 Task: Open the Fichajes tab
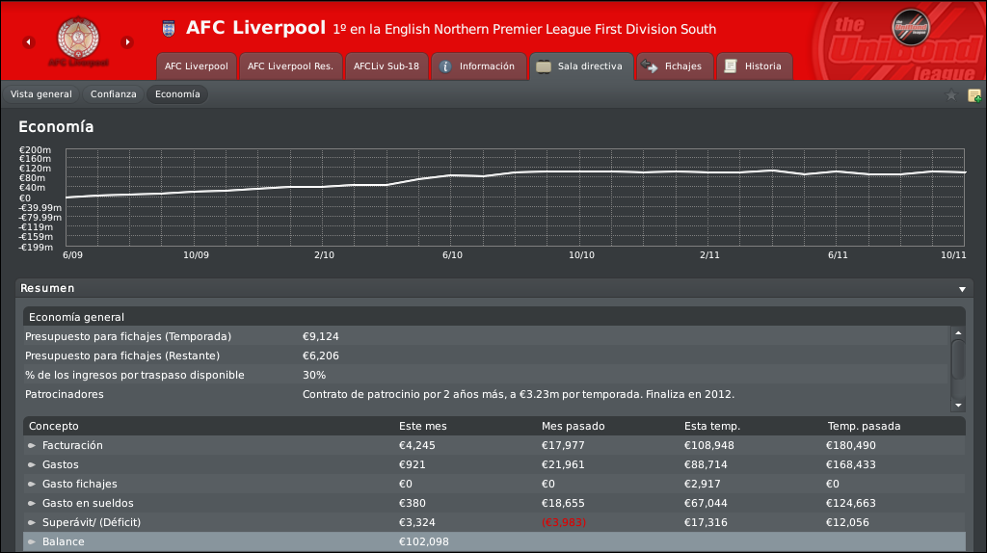[674, 66]
